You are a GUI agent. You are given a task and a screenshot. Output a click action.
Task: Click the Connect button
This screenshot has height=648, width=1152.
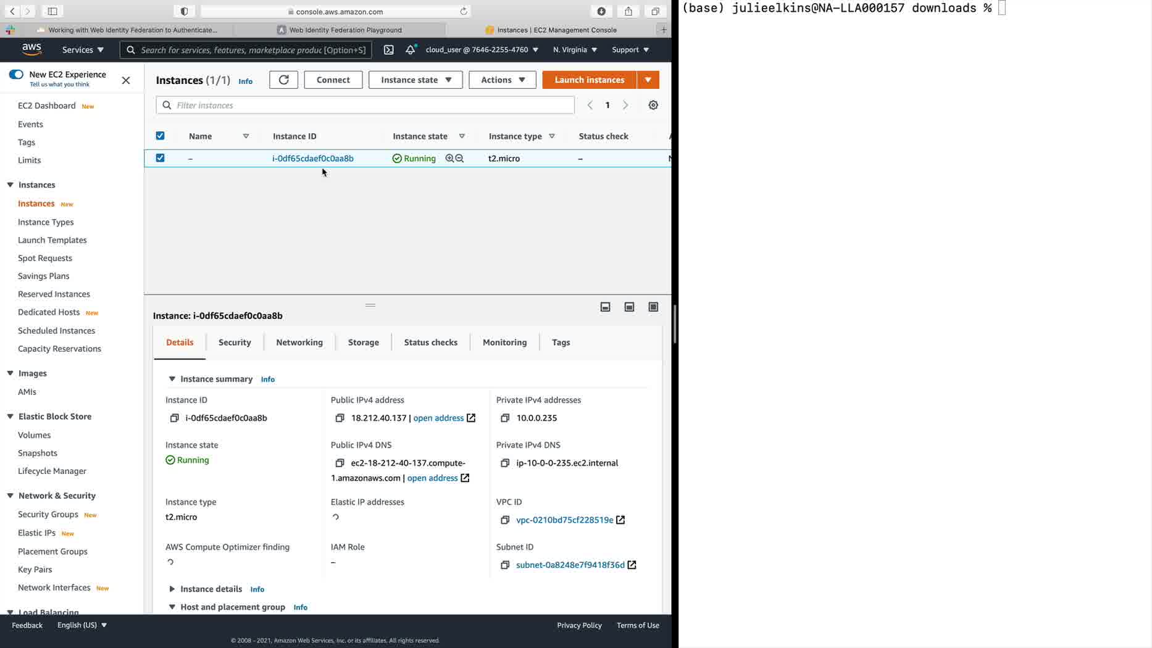click(x=333, y=80)
